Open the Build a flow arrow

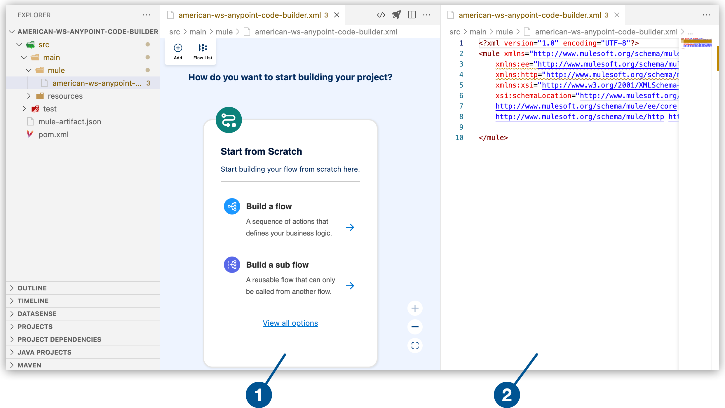coord(350,227)
